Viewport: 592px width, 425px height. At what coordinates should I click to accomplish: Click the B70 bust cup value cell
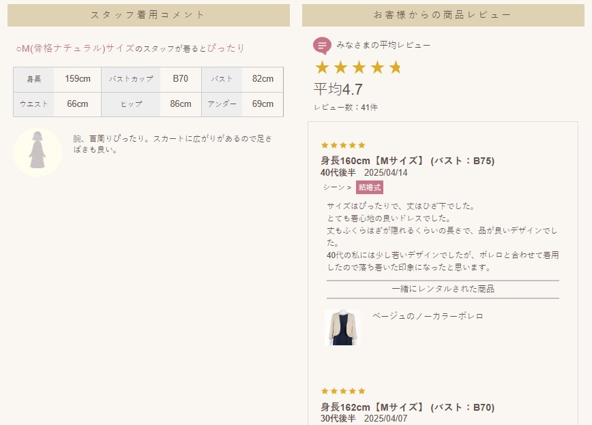(181, 79)
